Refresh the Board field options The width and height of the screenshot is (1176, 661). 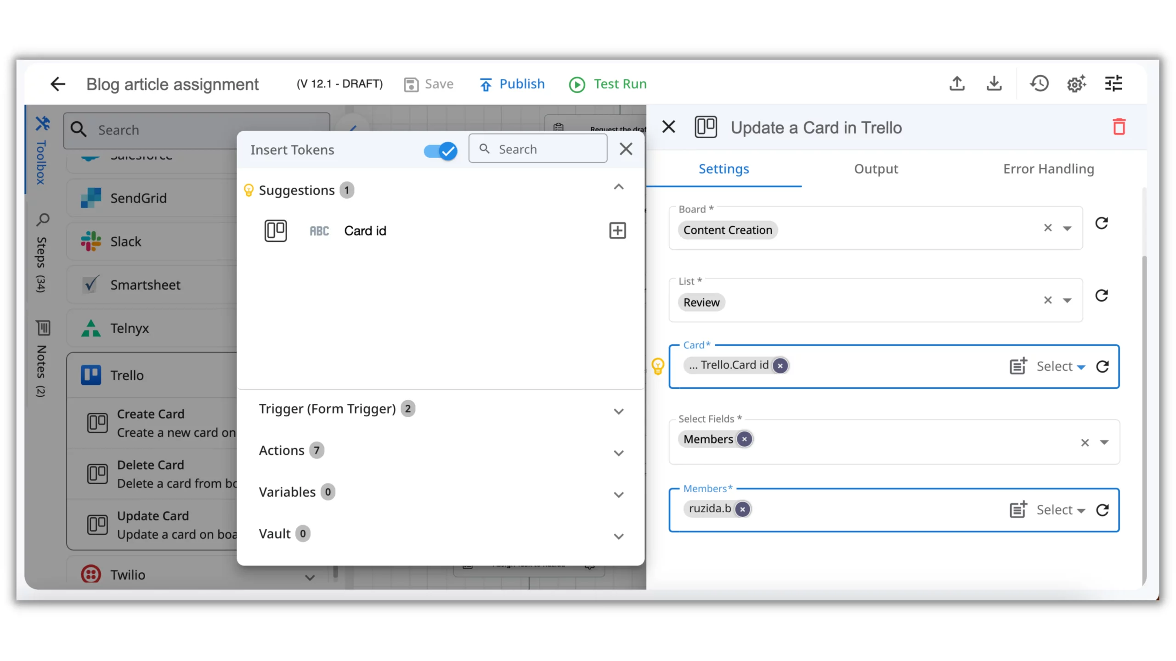(1102, 224)
